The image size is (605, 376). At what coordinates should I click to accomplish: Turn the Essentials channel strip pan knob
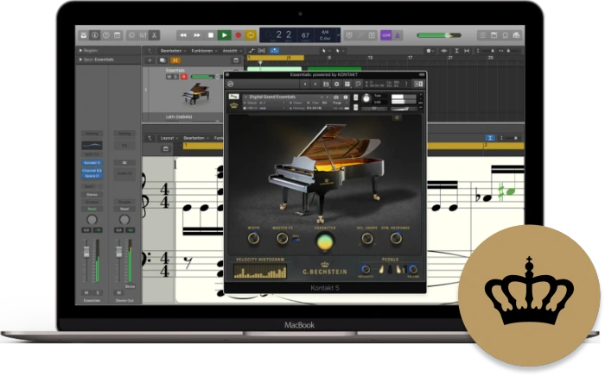coord(92,220)
